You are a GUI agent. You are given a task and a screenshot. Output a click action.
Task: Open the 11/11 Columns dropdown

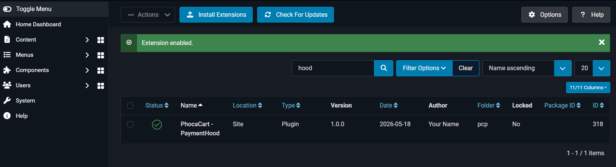pos(588,87)
